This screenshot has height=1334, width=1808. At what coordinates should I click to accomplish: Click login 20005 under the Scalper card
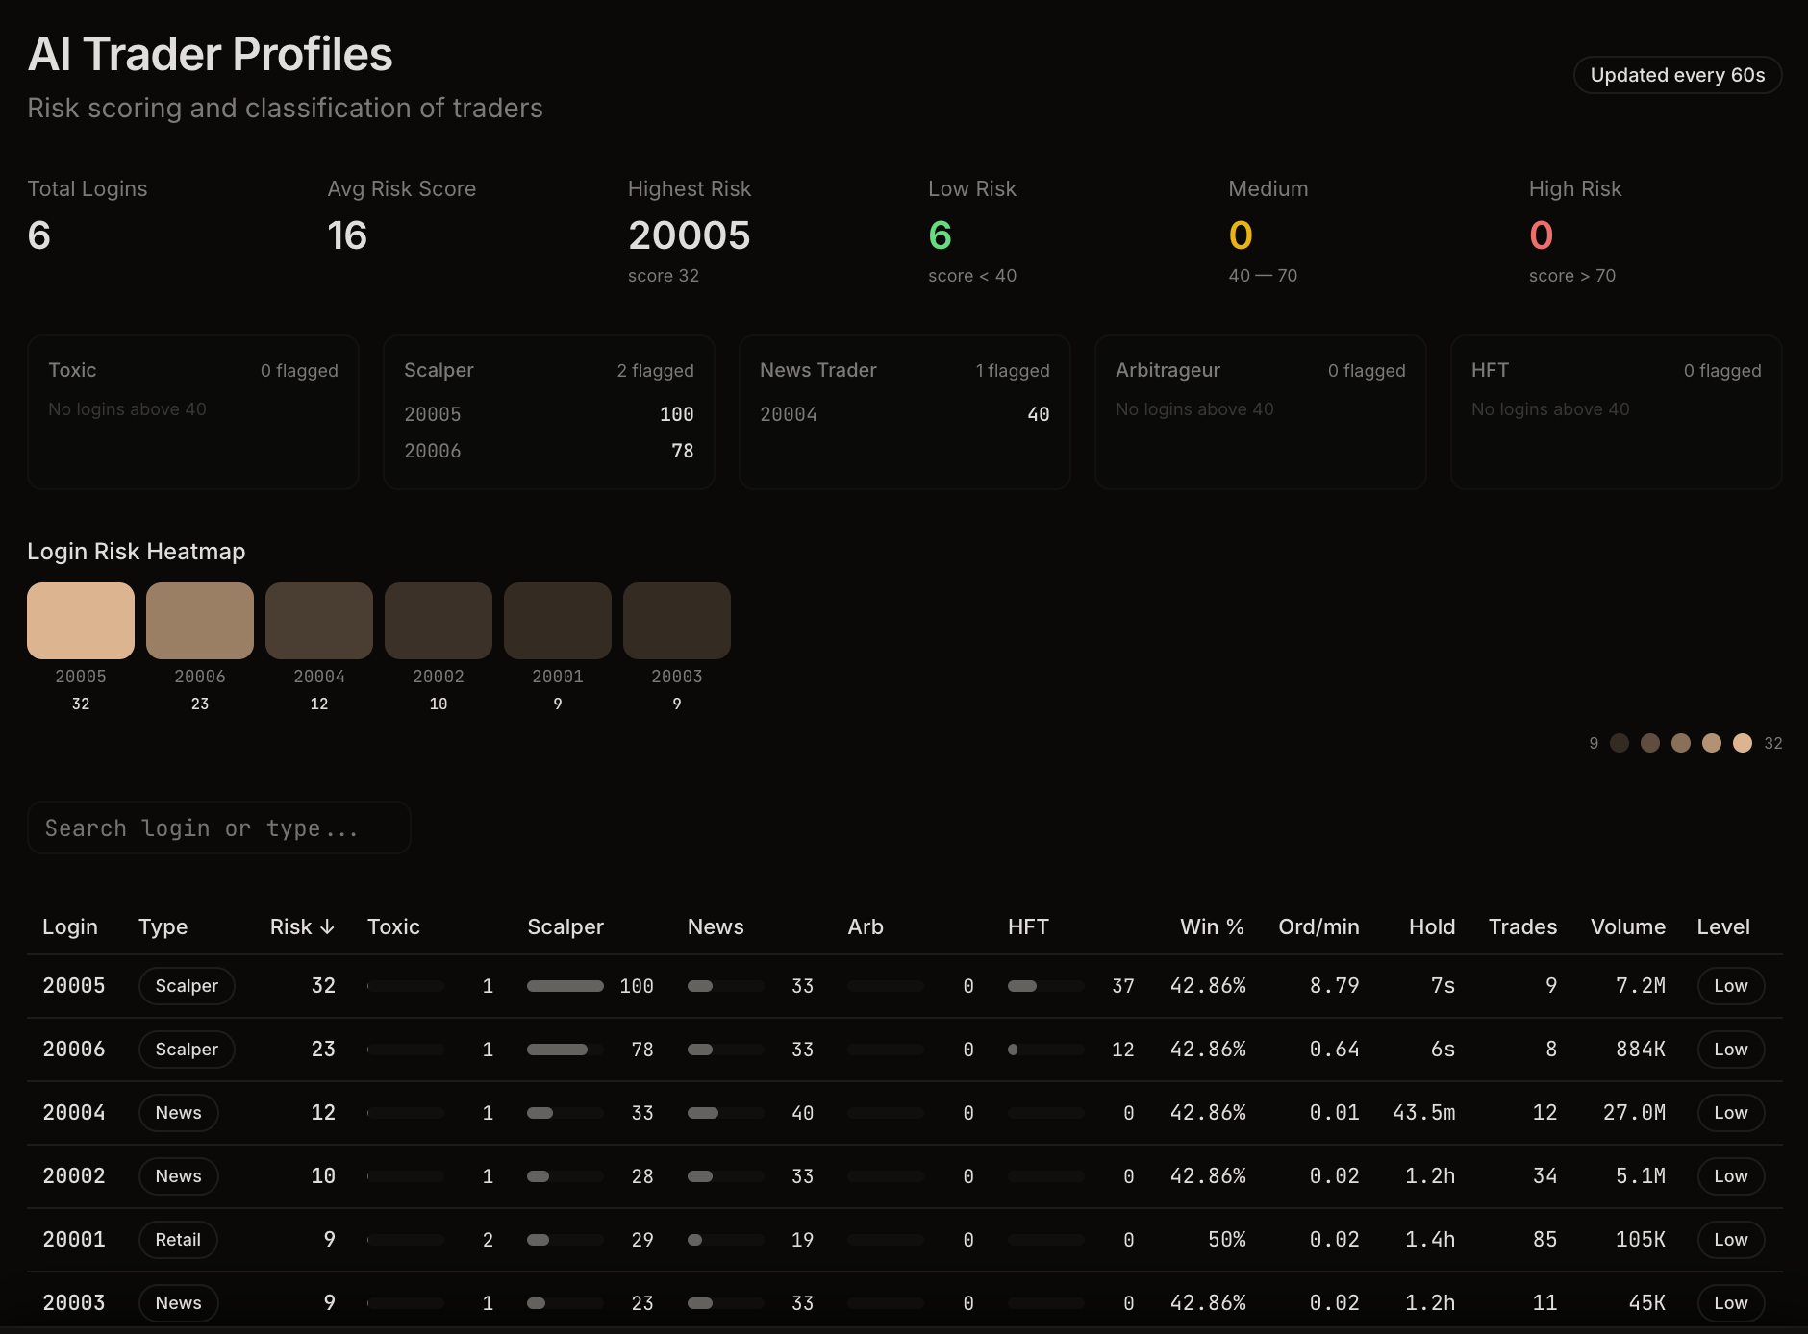tap(433, 414)
